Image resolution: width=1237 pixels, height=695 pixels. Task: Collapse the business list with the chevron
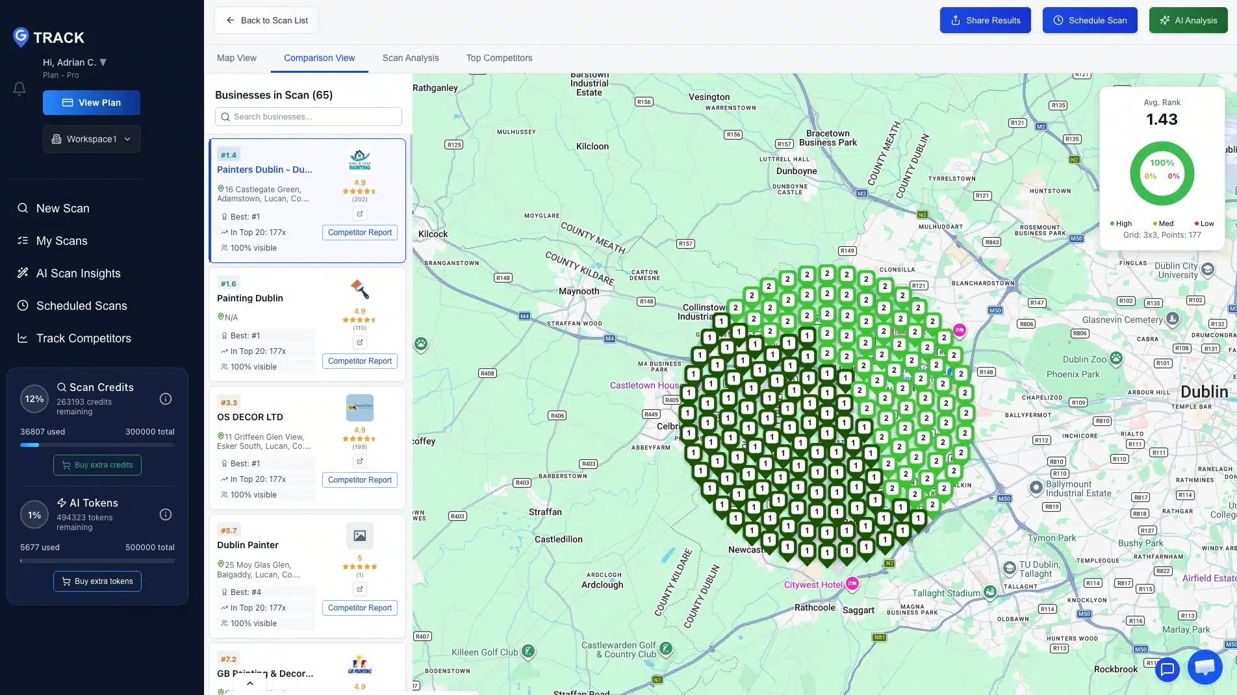249,683
